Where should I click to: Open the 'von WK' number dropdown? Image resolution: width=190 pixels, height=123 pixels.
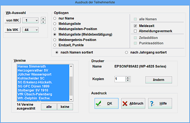coord(36,20)
